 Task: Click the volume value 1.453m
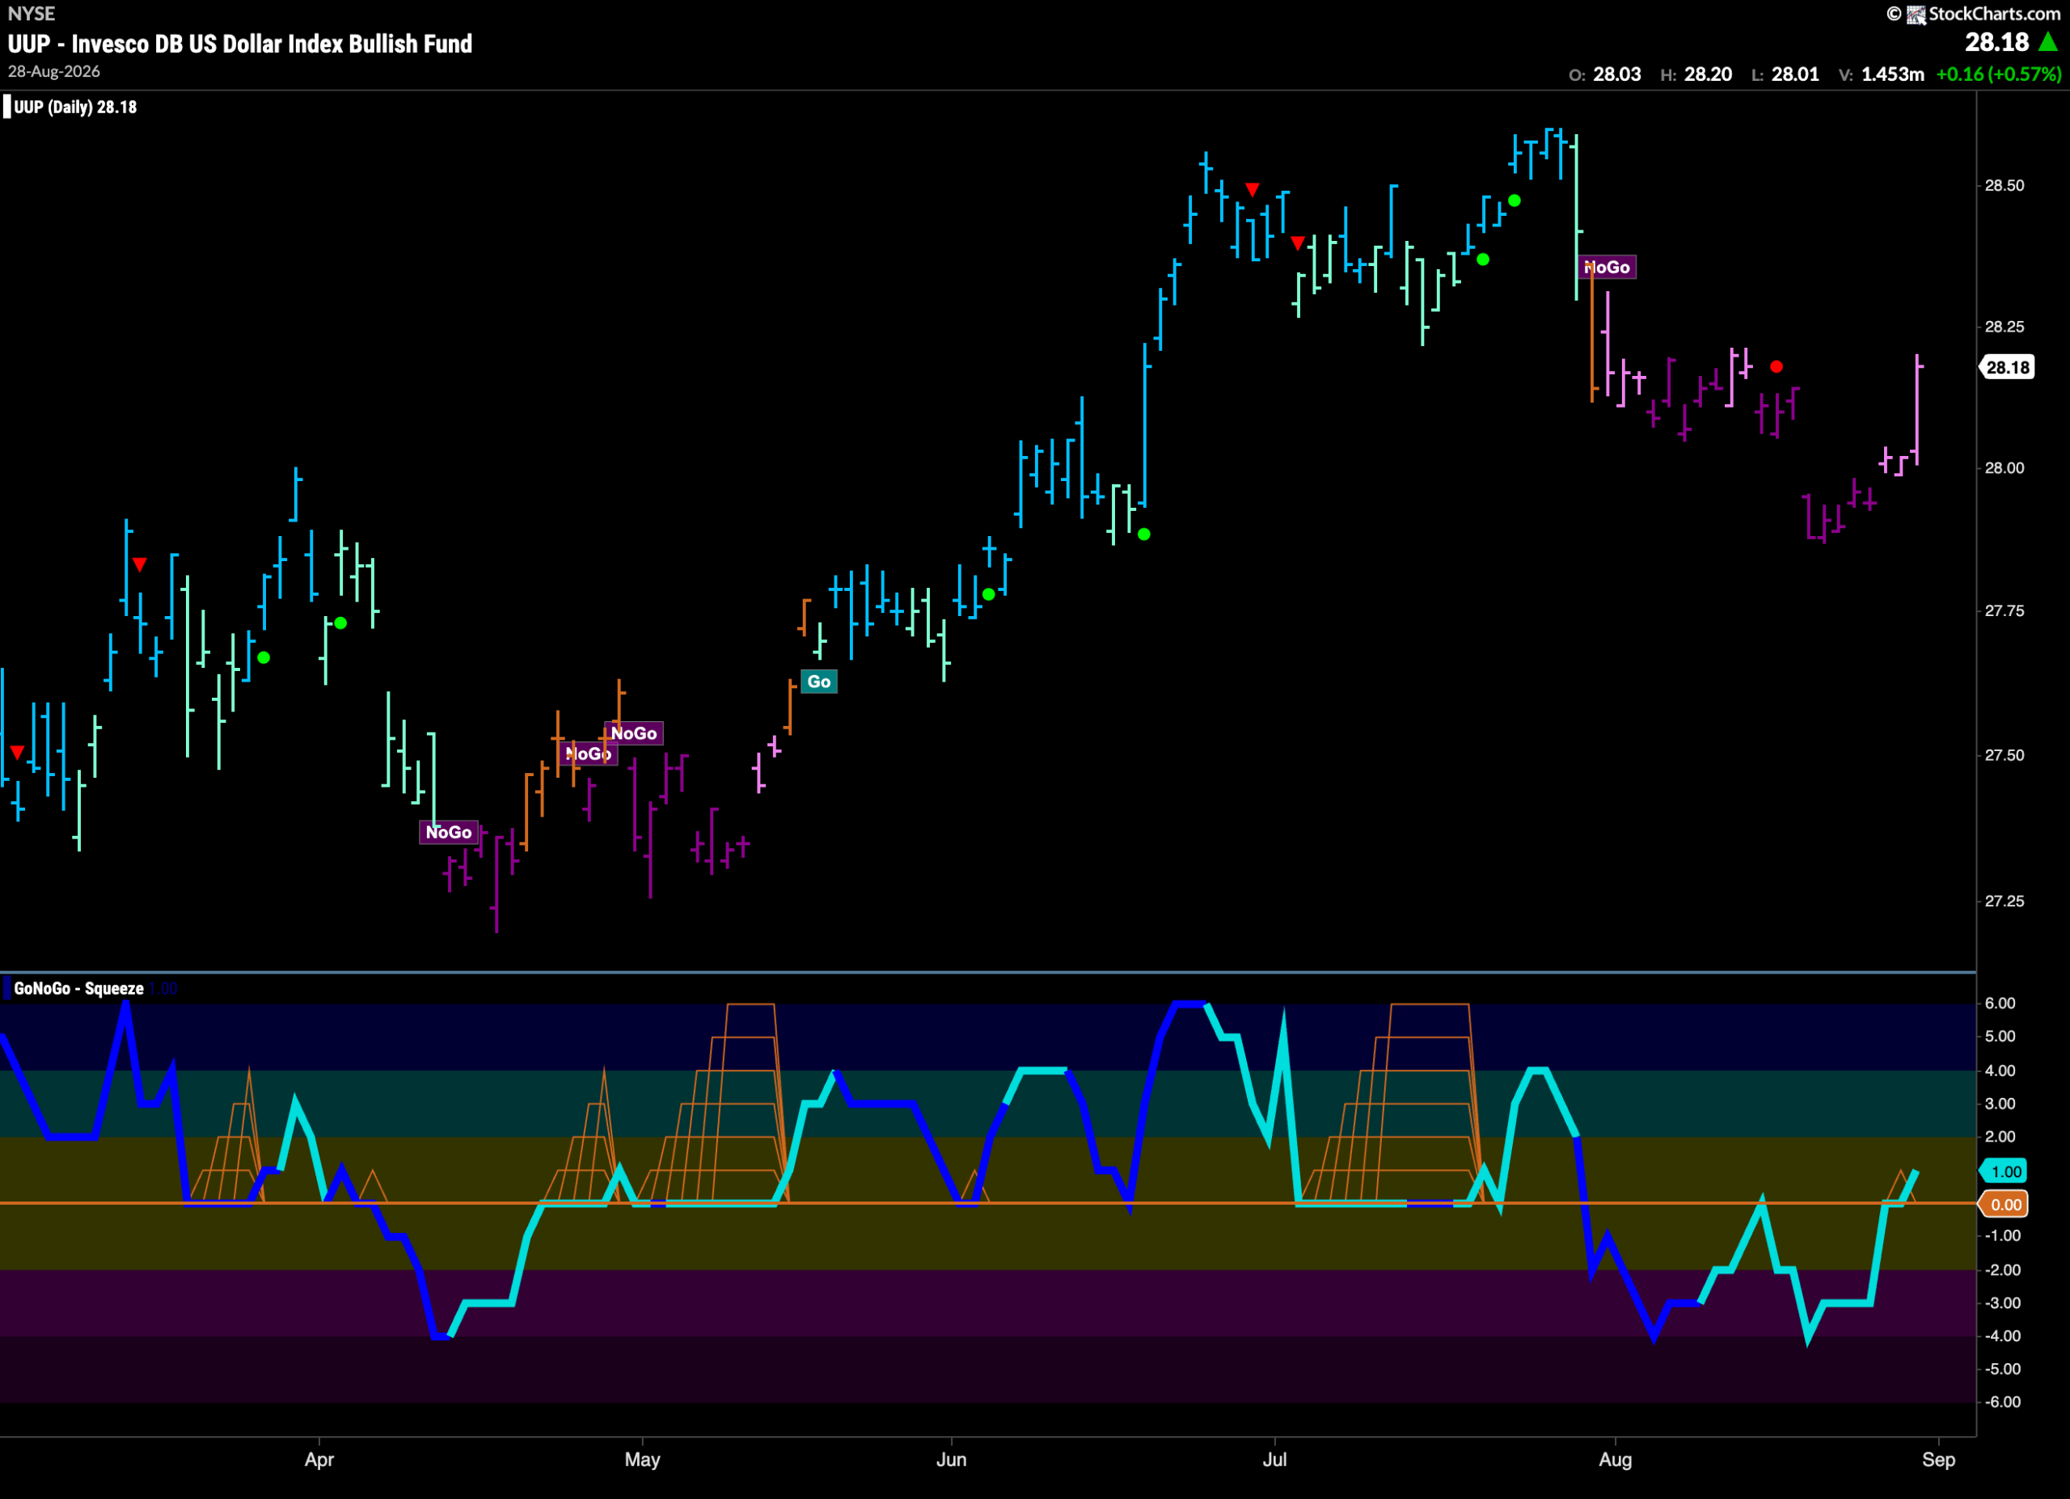1892,74
